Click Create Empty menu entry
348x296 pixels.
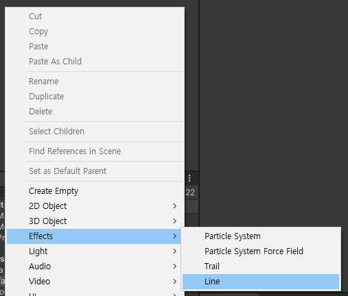click(x=95, y=191)
